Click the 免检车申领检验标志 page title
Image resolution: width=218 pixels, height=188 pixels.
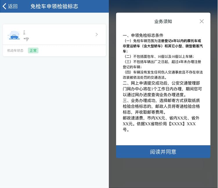[54, 6]
